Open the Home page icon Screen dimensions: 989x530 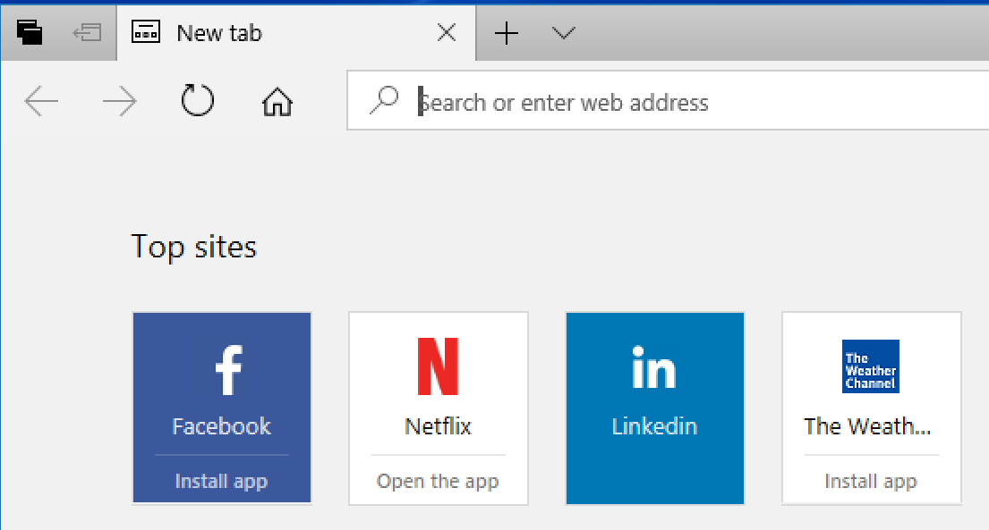(x=277, y=101)
